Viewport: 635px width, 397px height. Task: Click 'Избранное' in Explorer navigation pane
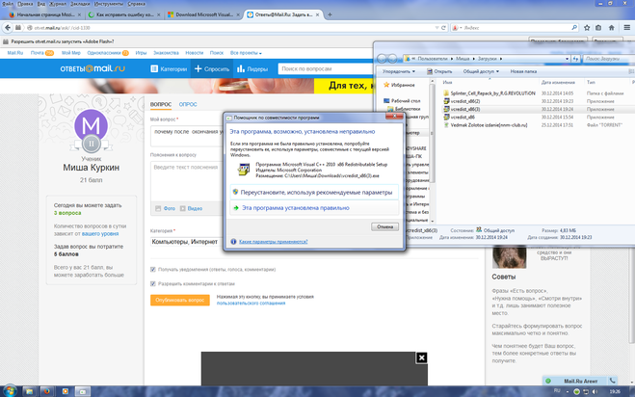(x=399, y=85)
